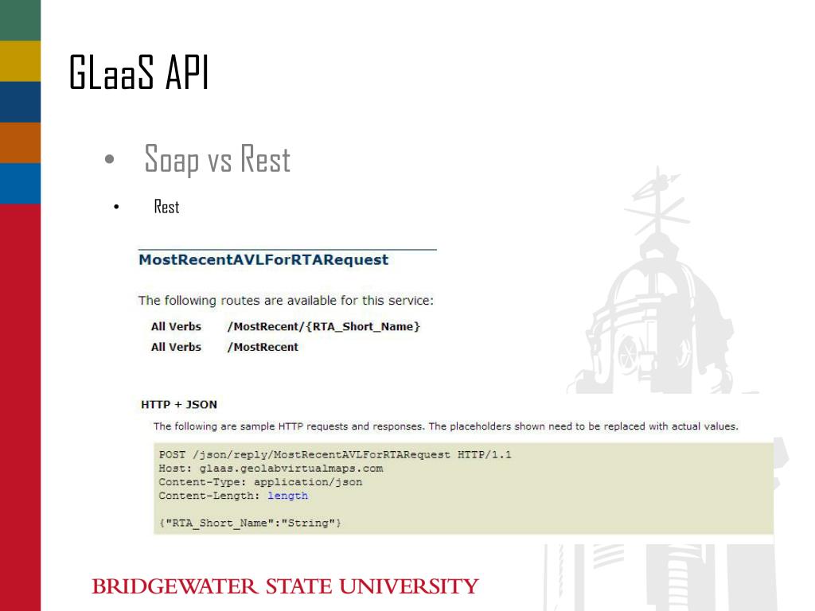The width and height of the screenshot is (815, 611).
Task: Select "The following routes are available" sentence
Action: tap(286, 301)
